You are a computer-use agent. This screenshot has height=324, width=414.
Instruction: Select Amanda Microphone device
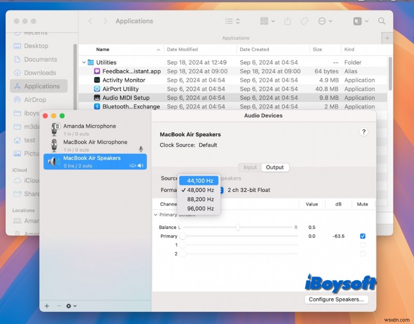coord(95,130)
